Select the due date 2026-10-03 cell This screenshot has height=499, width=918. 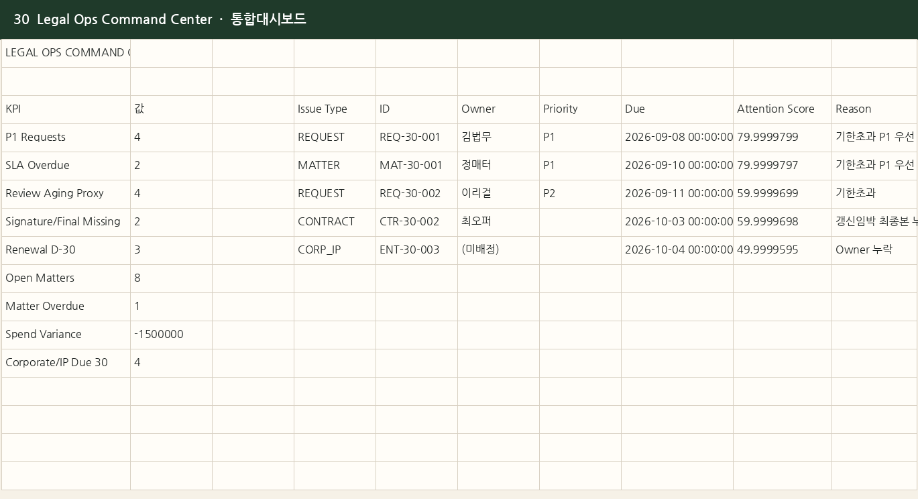[x=677, y=222]
